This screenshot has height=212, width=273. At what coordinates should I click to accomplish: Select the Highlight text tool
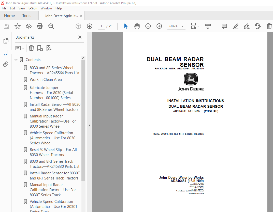[x=235, y=26]
